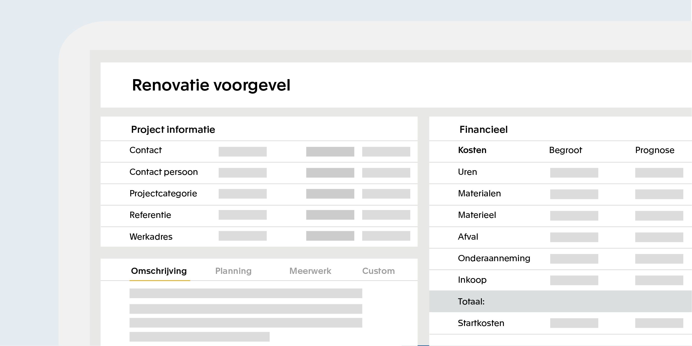
Task: Select the Projectcategorie field
Action: pos(243,194)
